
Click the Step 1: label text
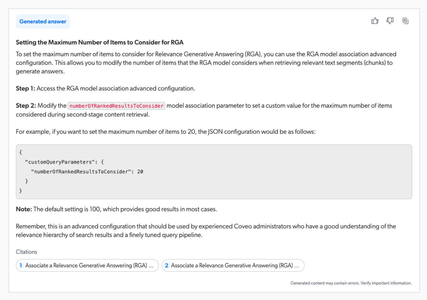(x=25, y=88)
